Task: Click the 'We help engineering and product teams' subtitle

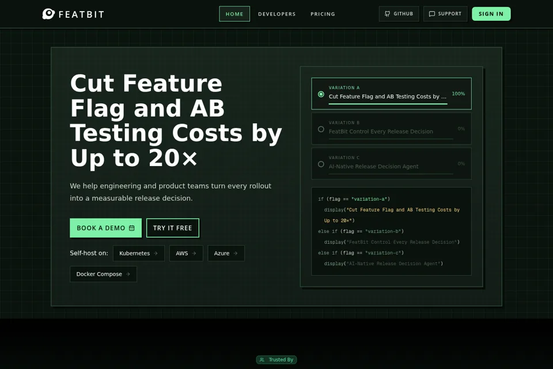Action: click(x=171, y=192)
